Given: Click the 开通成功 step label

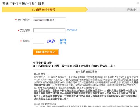Looking at the screenshot, I should pos(132,10).
